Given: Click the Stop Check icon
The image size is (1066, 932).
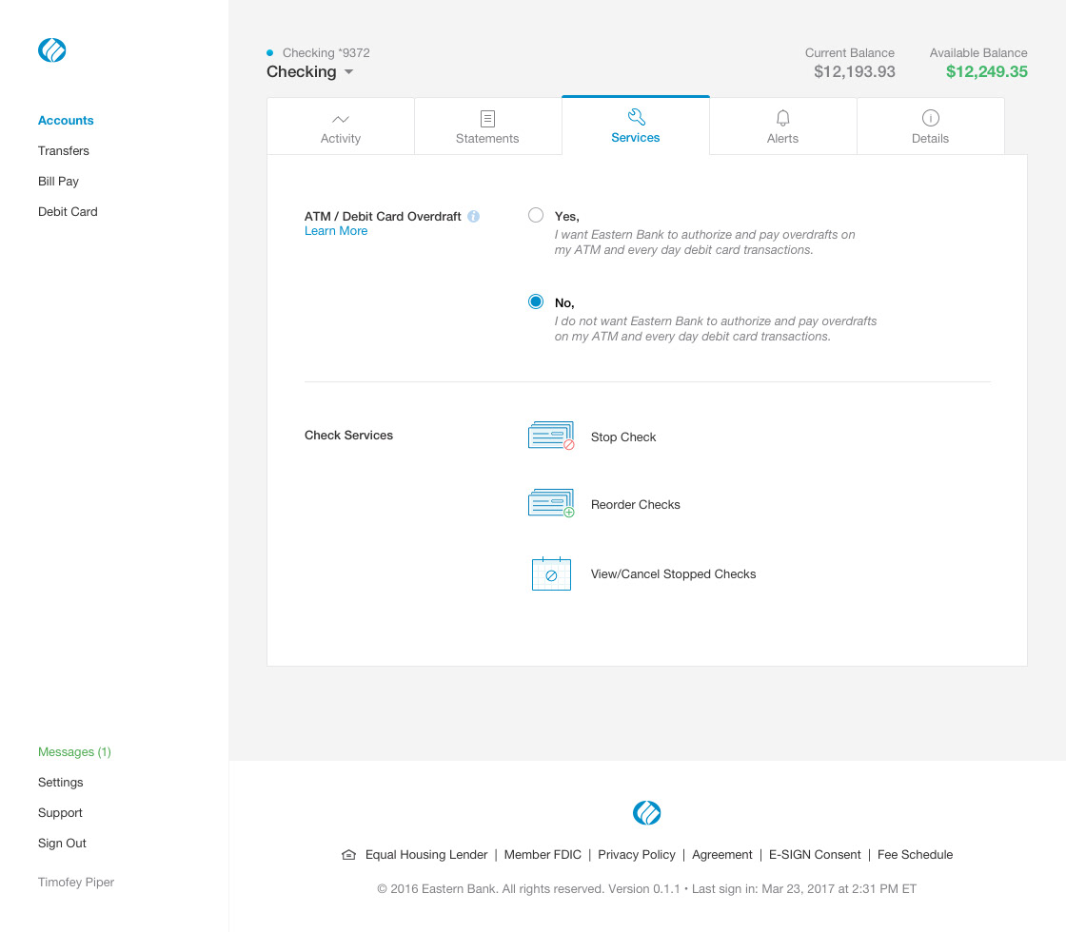Looking at the screenshot, I should pyautogui.click(x=551, y=437).
